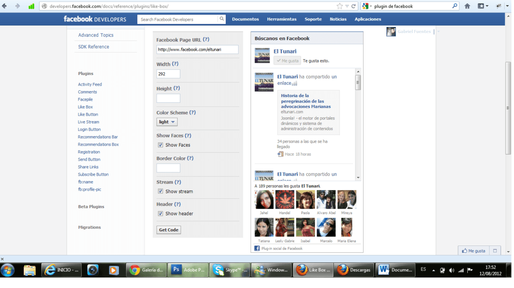The width and height of the screenshot is (514, 288).
Task: Open Subscribe Button plugin link
Action: click(93, 175)
